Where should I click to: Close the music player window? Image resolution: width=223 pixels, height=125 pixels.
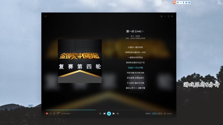[172, 16]
